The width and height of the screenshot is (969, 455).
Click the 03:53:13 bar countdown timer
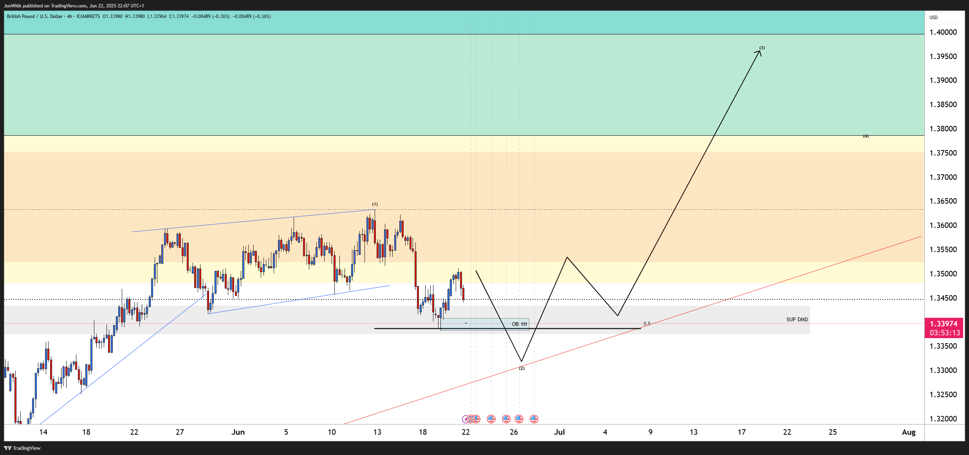[x=945, y=333]
